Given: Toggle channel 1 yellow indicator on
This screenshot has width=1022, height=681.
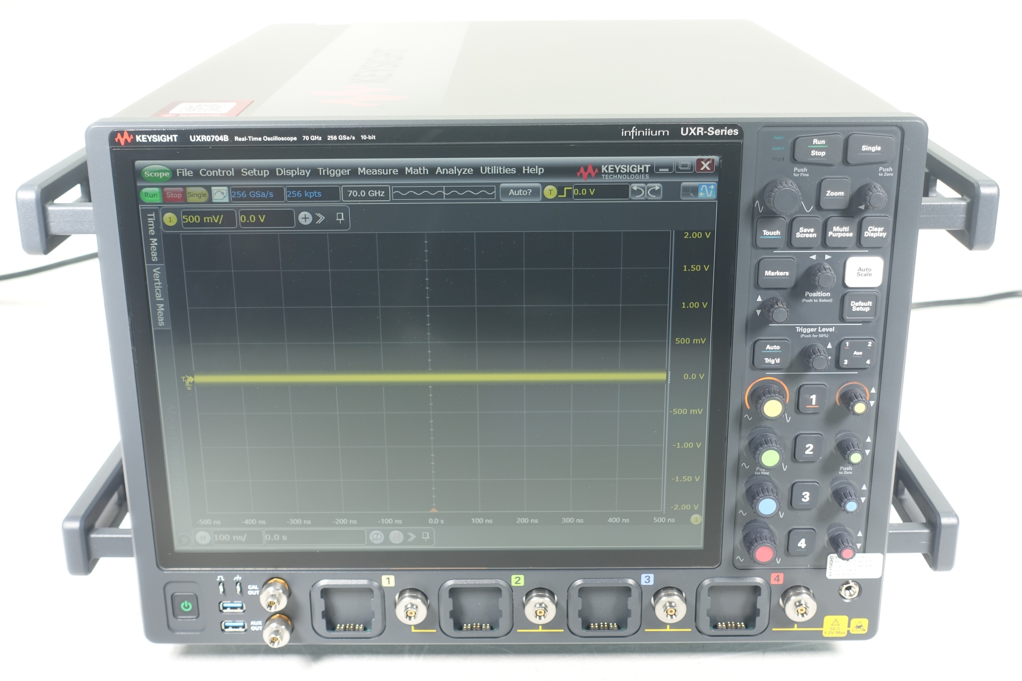Looking at the screenshot, I should pyautogui.click(x=170, y=219).
